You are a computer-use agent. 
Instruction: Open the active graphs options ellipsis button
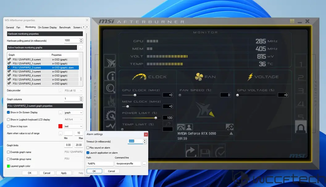pyautogui.click(x=81, y=48)
